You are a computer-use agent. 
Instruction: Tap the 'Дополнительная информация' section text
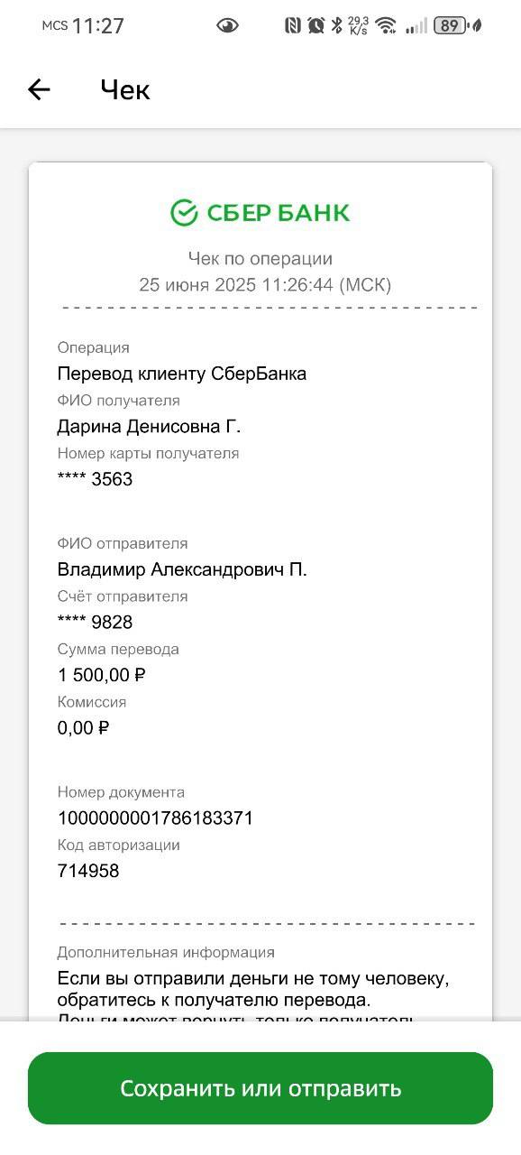point(166,952)
